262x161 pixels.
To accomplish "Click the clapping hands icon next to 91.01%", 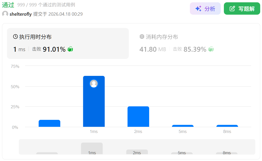I will click(x=70, y=49).
